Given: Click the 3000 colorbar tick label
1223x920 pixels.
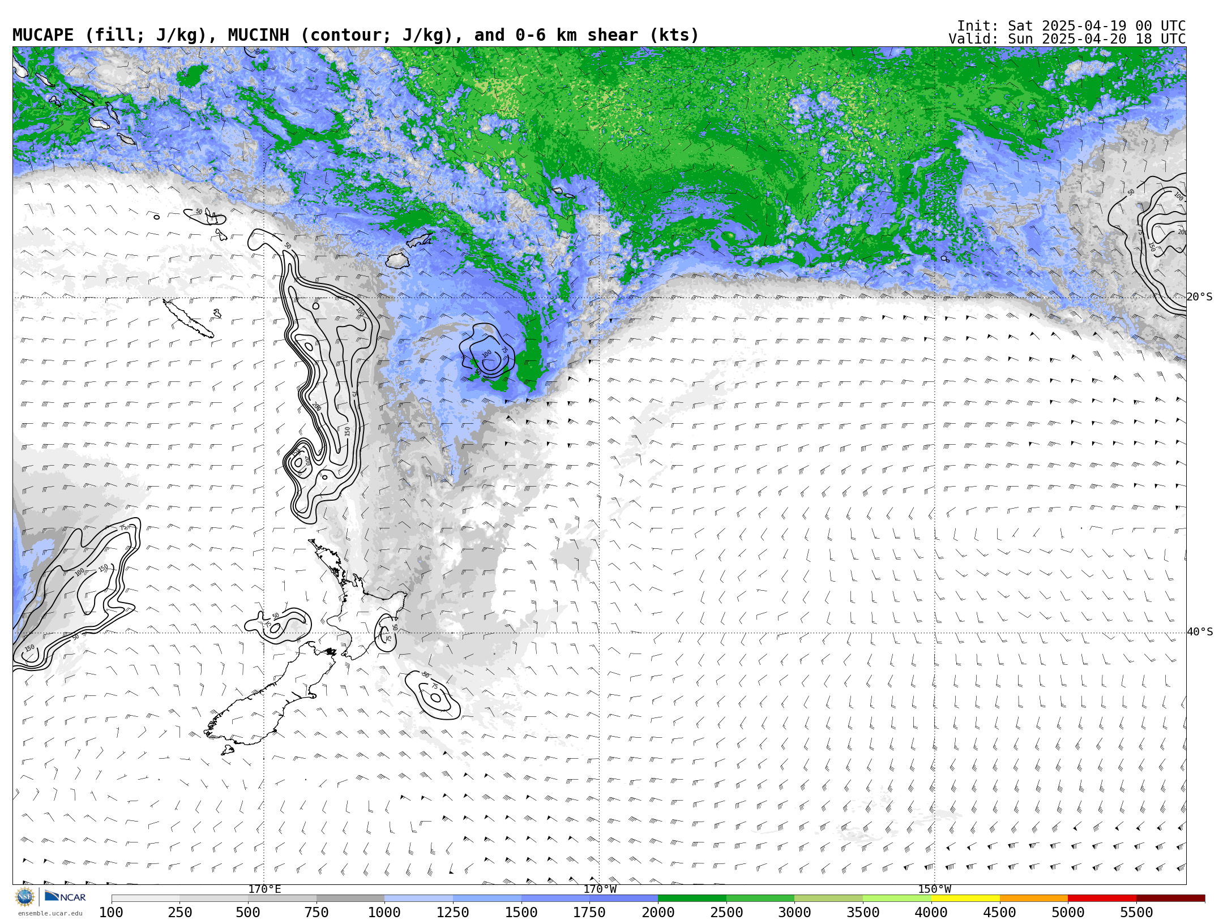Looking at the screenshot, I should (795, 913).
